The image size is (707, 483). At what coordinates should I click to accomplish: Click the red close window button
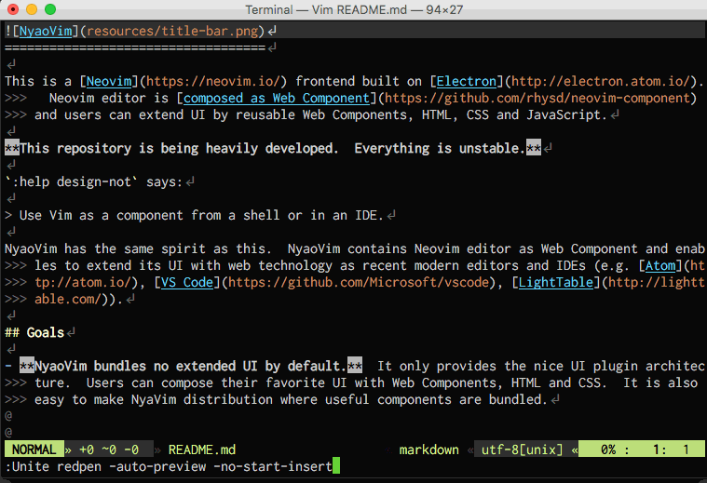pyautogui.click(x=13, y=9)
